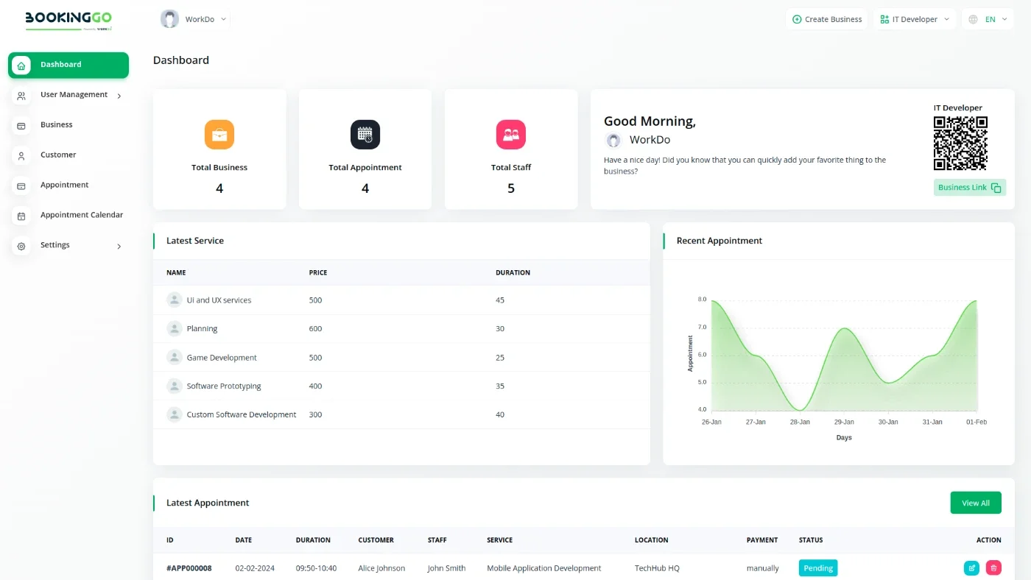
Task: Click customer name Alice Johnson
Action: click(x=381, y=568)
